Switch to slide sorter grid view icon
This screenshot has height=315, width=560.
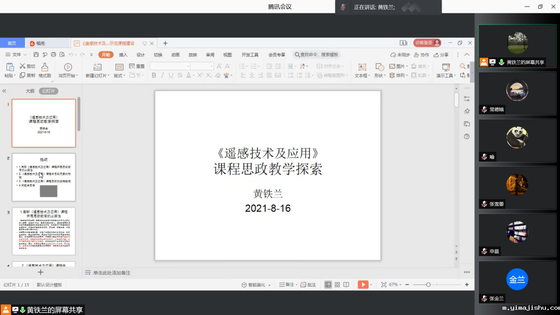pos(337,285)
